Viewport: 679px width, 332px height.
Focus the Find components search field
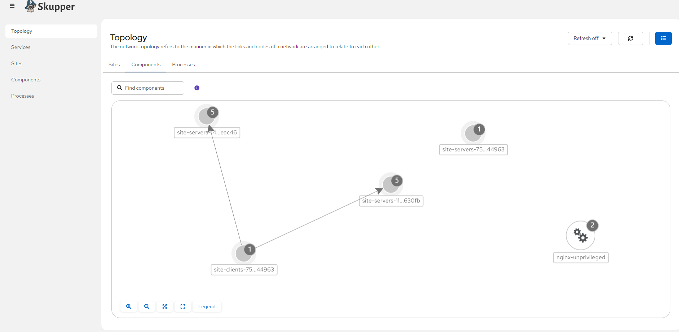point(148,88)
